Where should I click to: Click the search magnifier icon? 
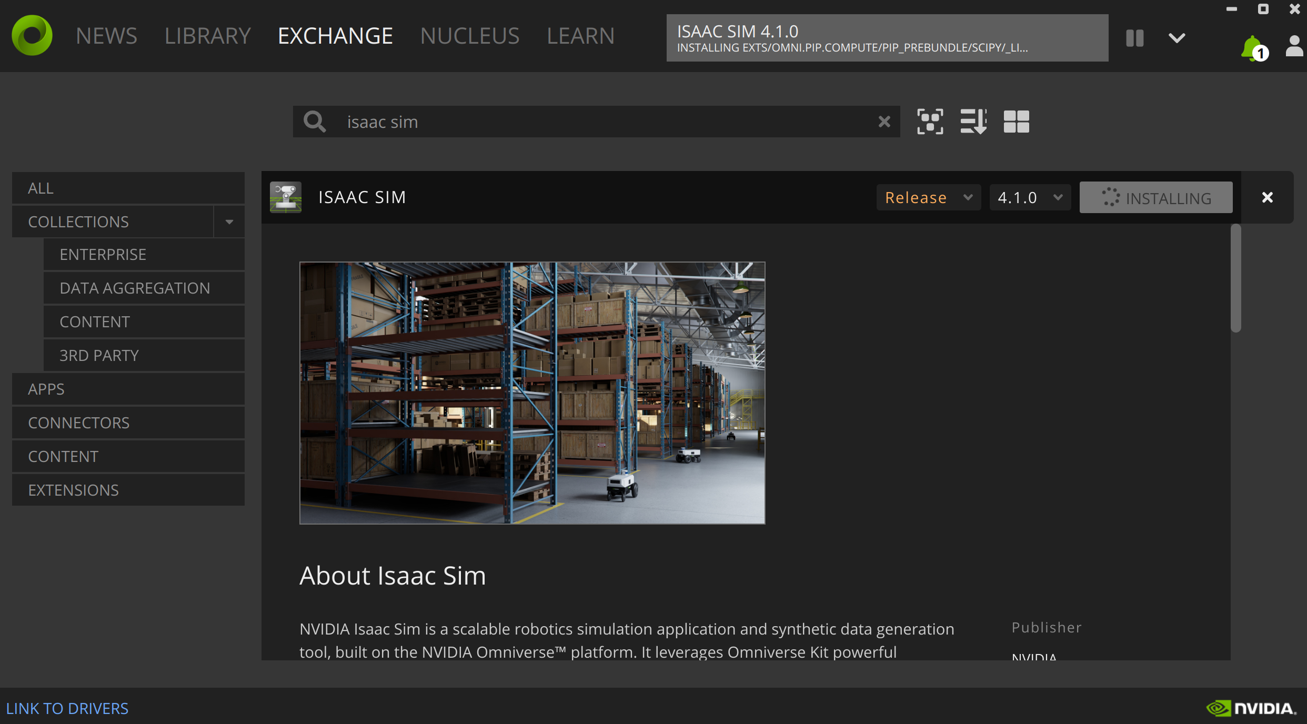(x=315, y=122)
